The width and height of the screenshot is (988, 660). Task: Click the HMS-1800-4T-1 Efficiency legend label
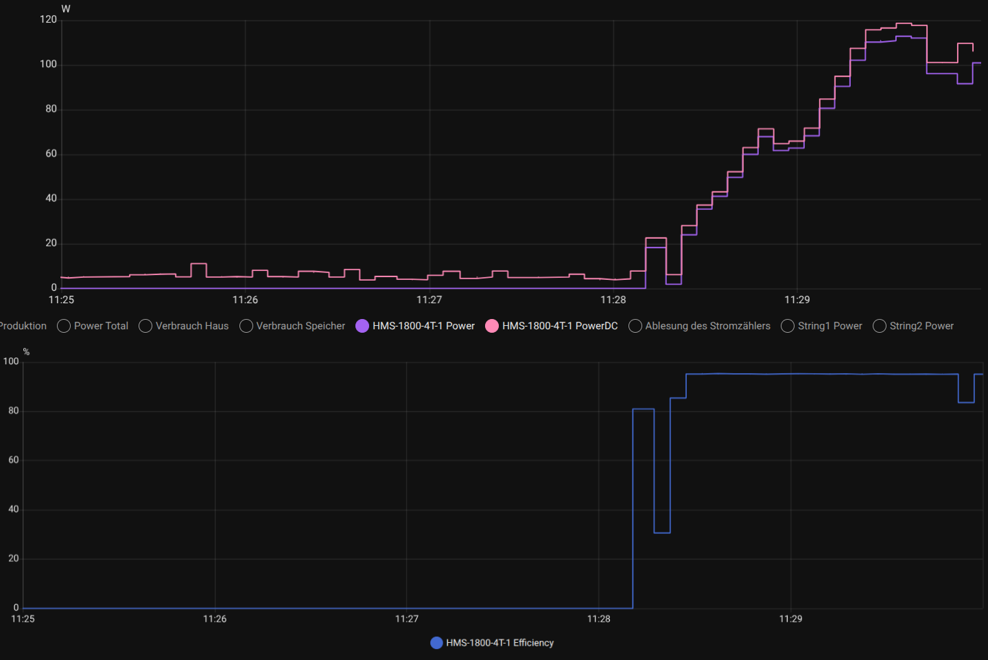pos(499,643)
